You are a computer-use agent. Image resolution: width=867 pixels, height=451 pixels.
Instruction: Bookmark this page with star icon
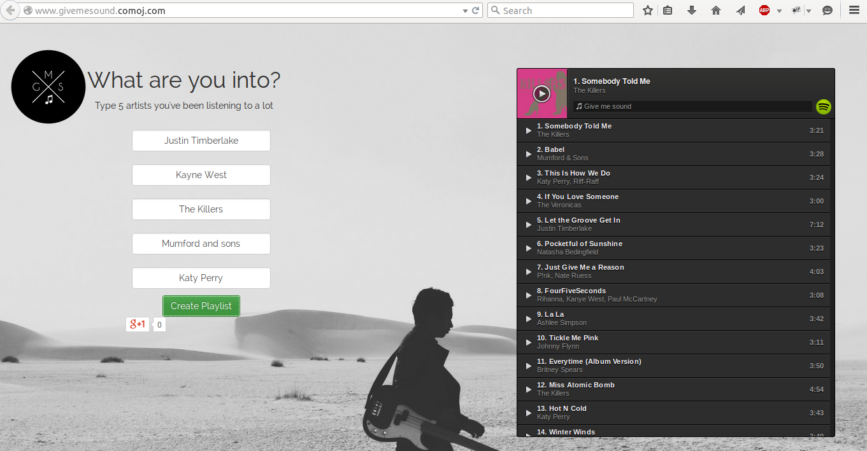tap(648, 10)
